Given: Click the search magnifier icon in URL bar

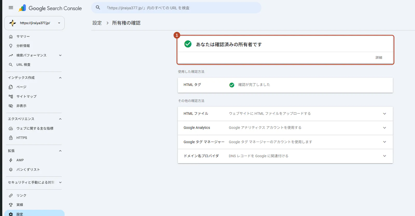Looking at the screenshot, I should click(98, 8).
